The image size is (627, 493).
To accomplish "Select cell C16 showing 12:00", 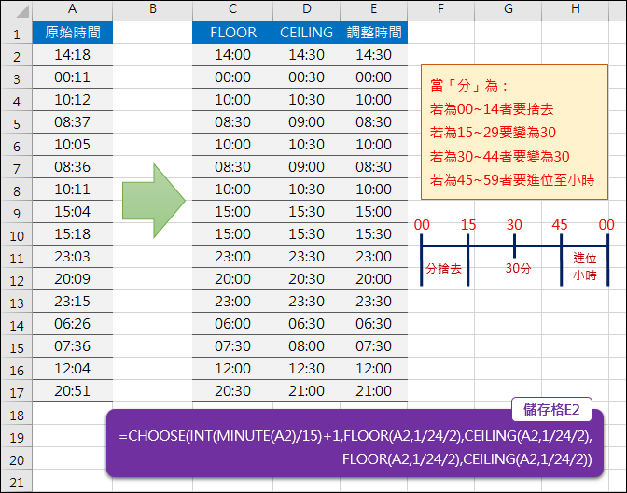I will point(232,369).
